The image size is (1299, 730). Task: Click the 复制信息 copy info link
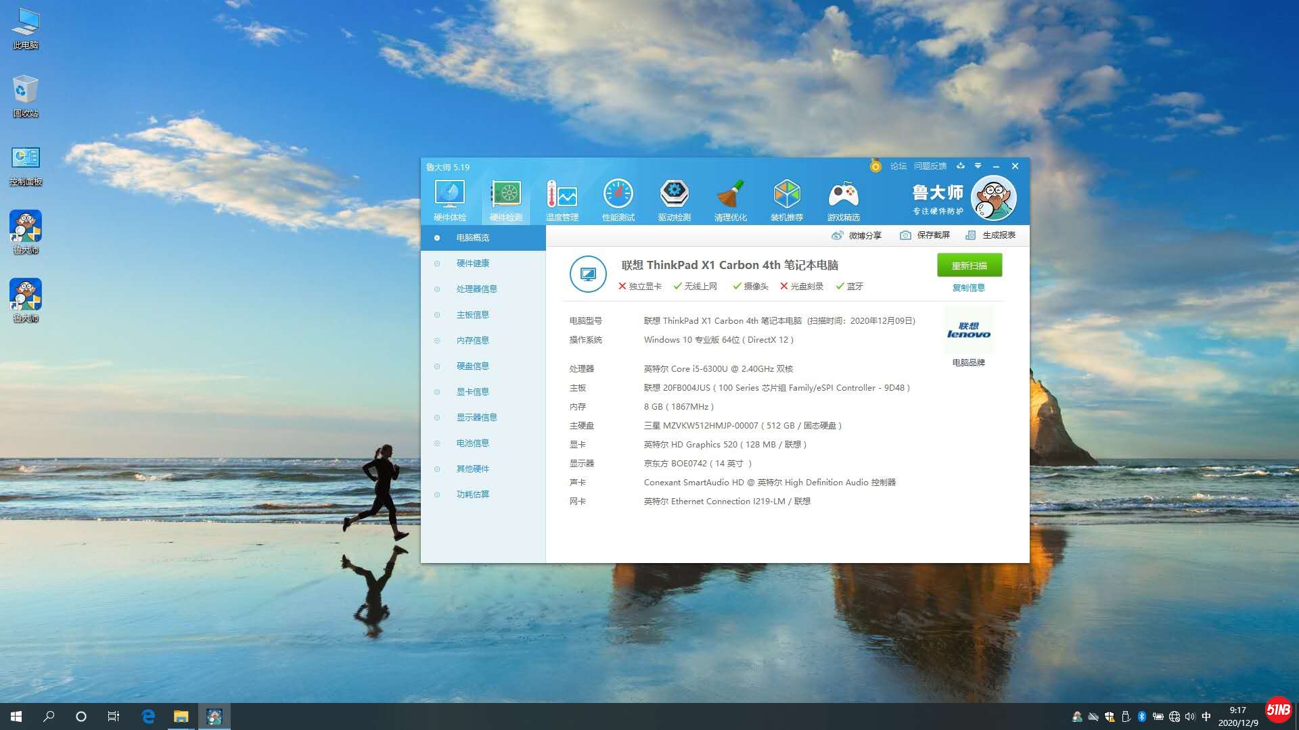968,288
